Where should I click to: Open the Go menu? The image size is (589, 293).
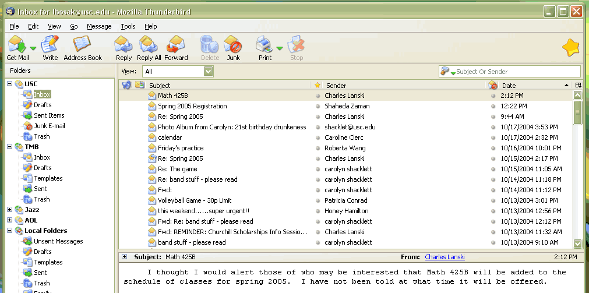74,26
